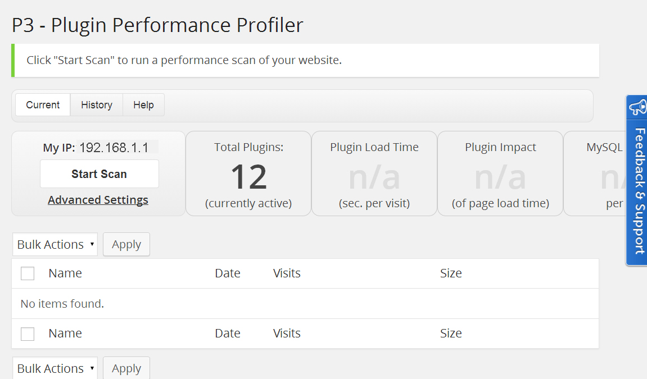
Task: Sort by the top Date column header
Action: pos(228,273)
